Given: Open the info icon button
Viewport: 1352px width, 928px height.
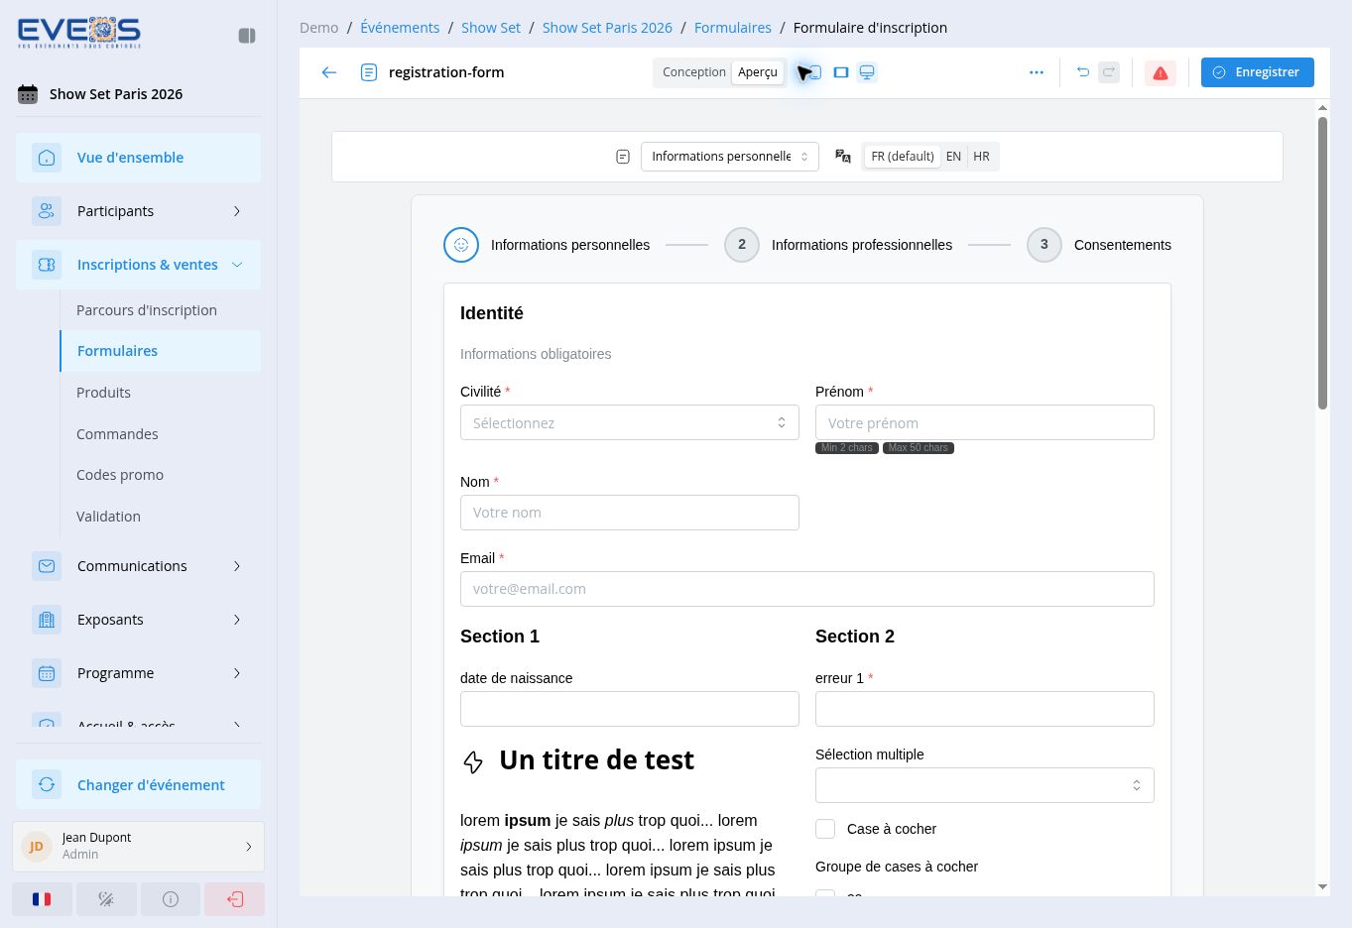Looking at the screenshot, I should pos(171,899).
